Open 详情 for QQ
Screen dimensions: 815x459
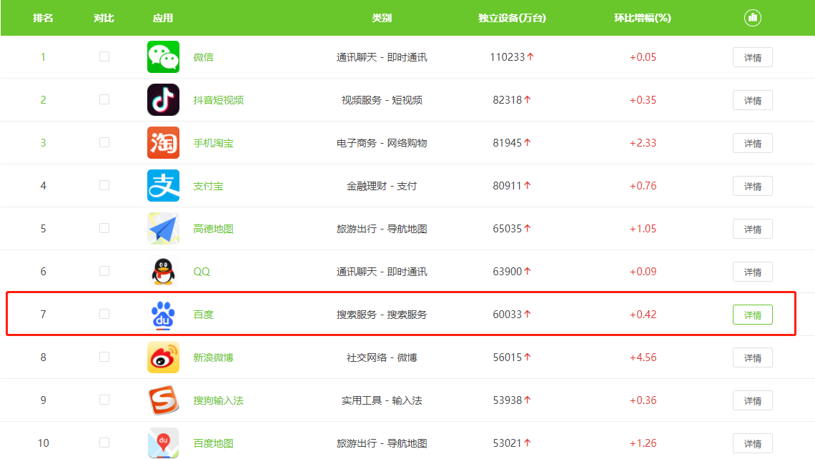point(752,272)
